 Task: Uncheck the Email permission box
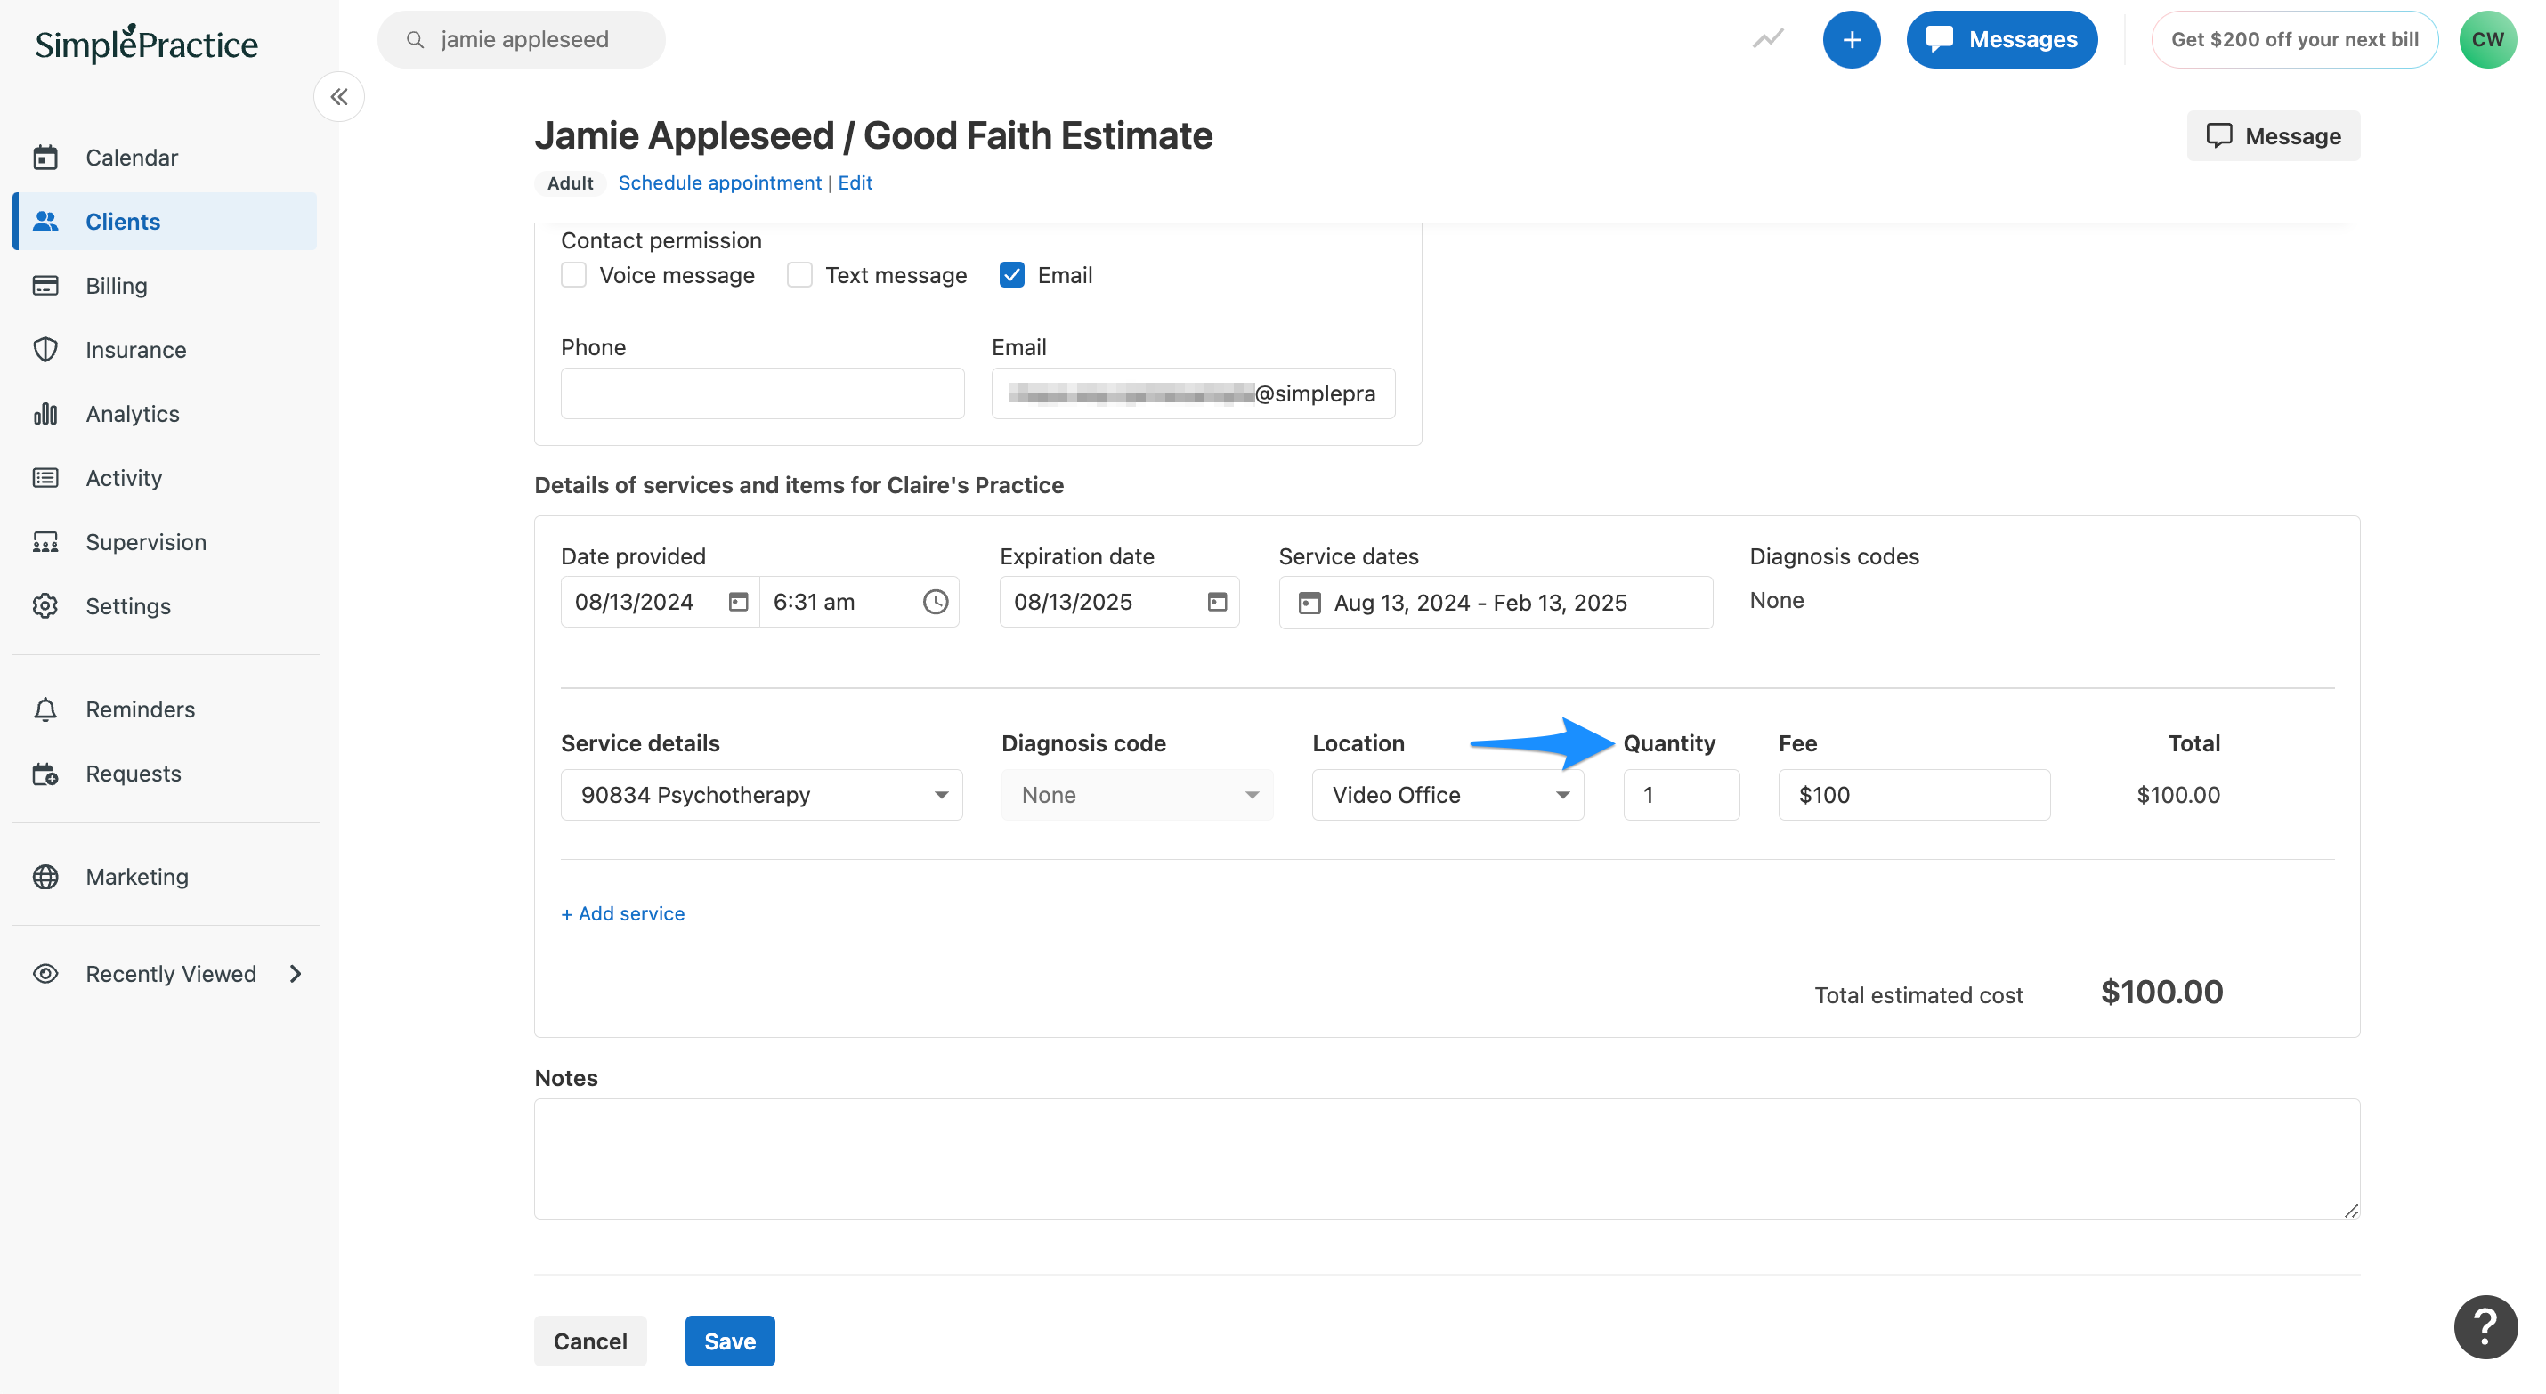point(1011,275)
